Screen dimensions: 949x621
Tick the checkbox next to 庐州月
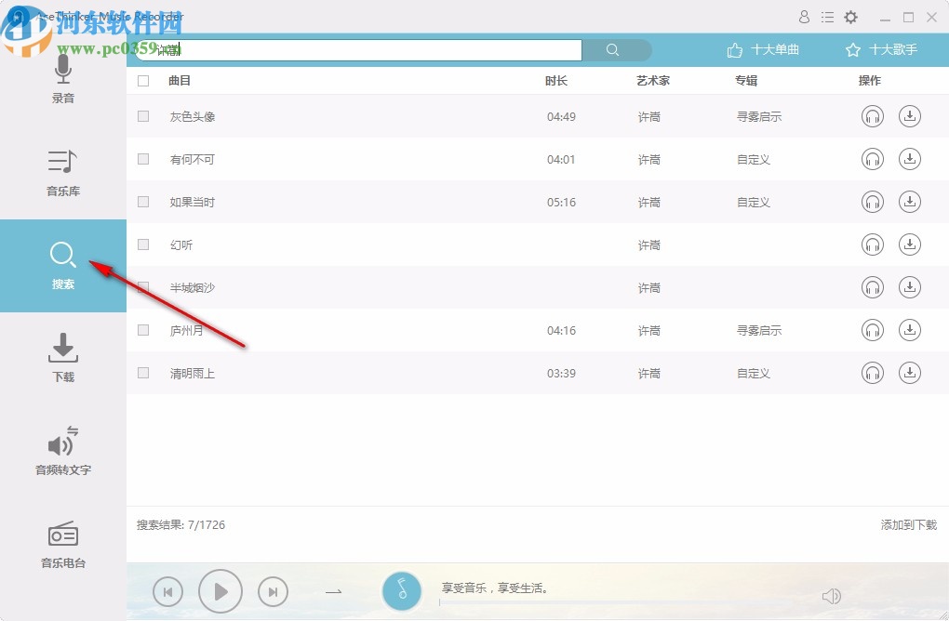[143, 330]
